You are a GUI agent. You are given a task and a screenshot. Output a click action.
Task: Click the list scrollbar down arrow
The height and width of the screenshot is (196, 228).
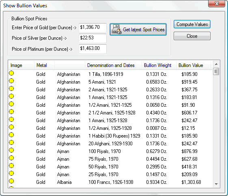216,184
